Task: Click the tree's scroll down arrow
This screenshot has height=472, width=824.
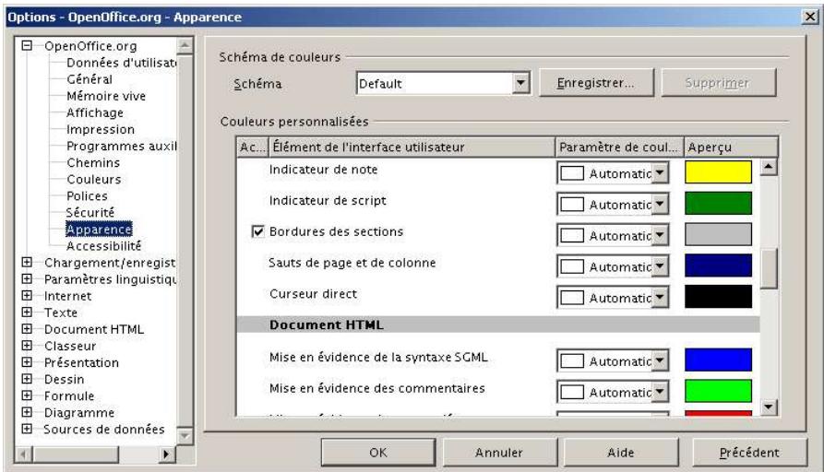Action: (185, 435)
